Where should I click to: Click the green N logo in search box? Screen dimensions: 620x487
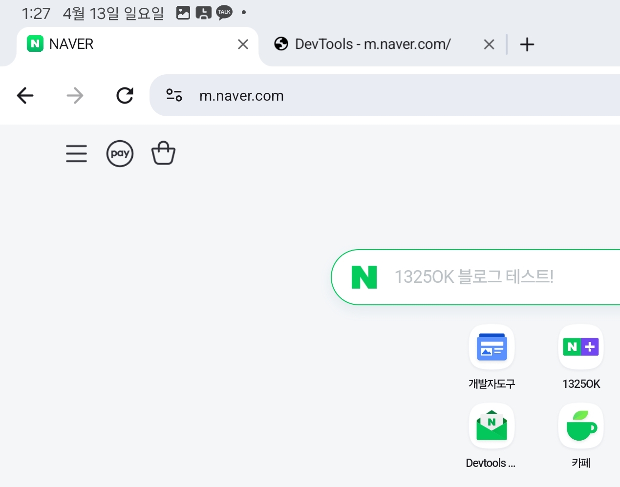click(x=364, y=277)
